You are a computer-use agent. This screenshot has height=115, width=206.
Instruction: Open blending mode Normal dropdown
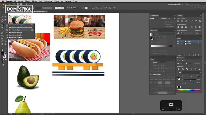[x=155, y=18]
